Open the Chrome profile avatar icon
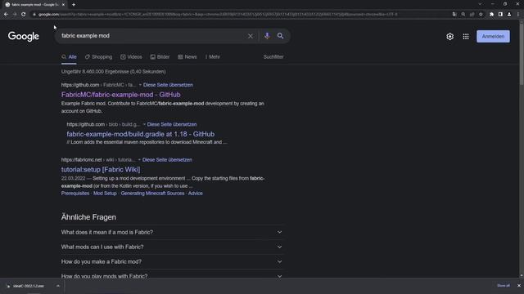This screenshot has width=524, height=294. (509, 15)
